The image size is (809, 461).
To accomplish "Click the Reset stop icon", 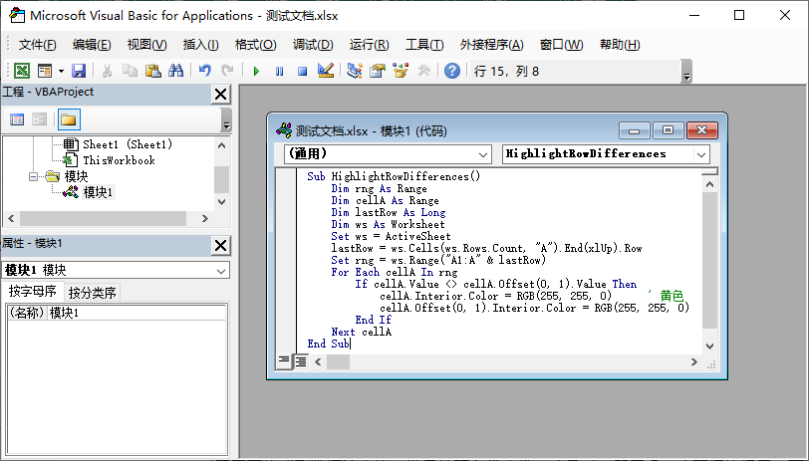I will (302, 71).
